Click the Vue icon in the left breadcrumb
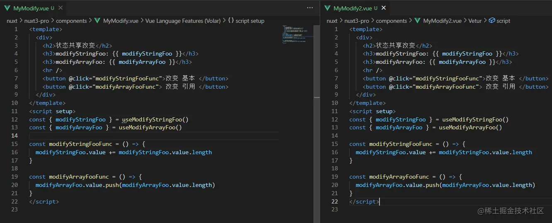Viewport: 552px width, 223px height. [97, 21]
